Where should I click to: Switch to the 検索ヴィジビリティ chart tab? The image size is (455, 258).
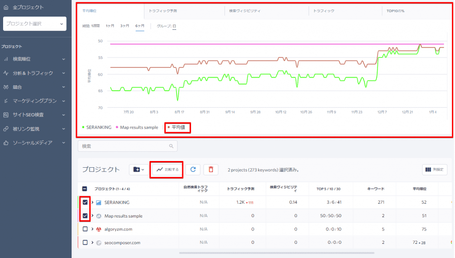pos(267,11)
